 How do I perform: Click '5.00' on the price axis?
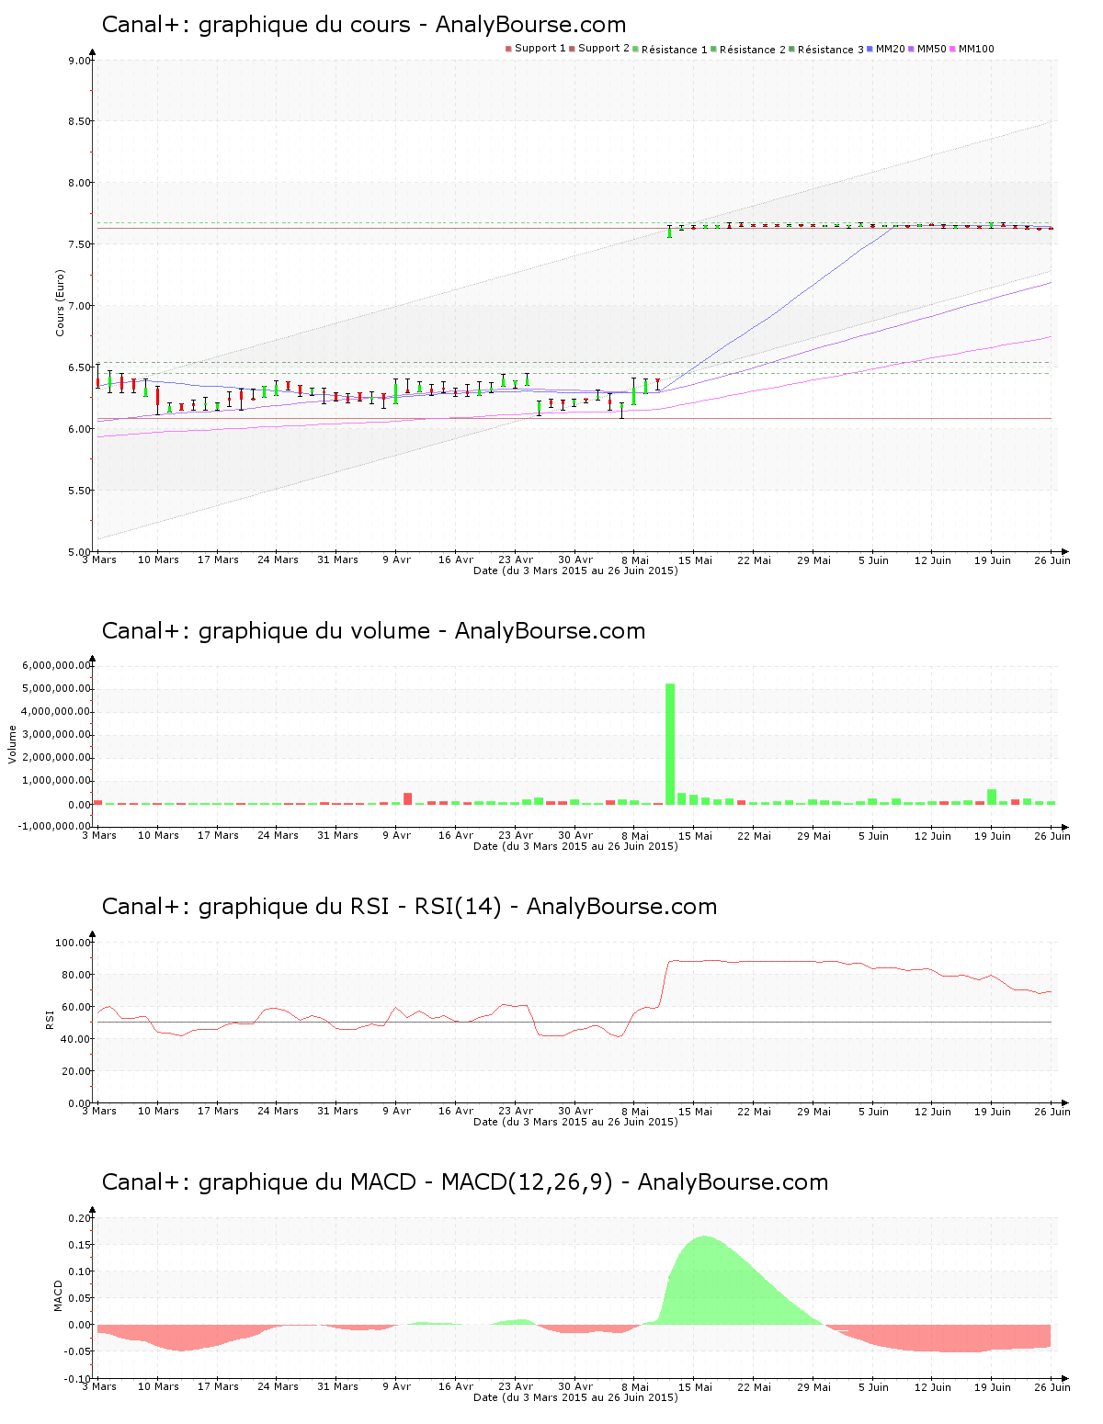[80, 552]
